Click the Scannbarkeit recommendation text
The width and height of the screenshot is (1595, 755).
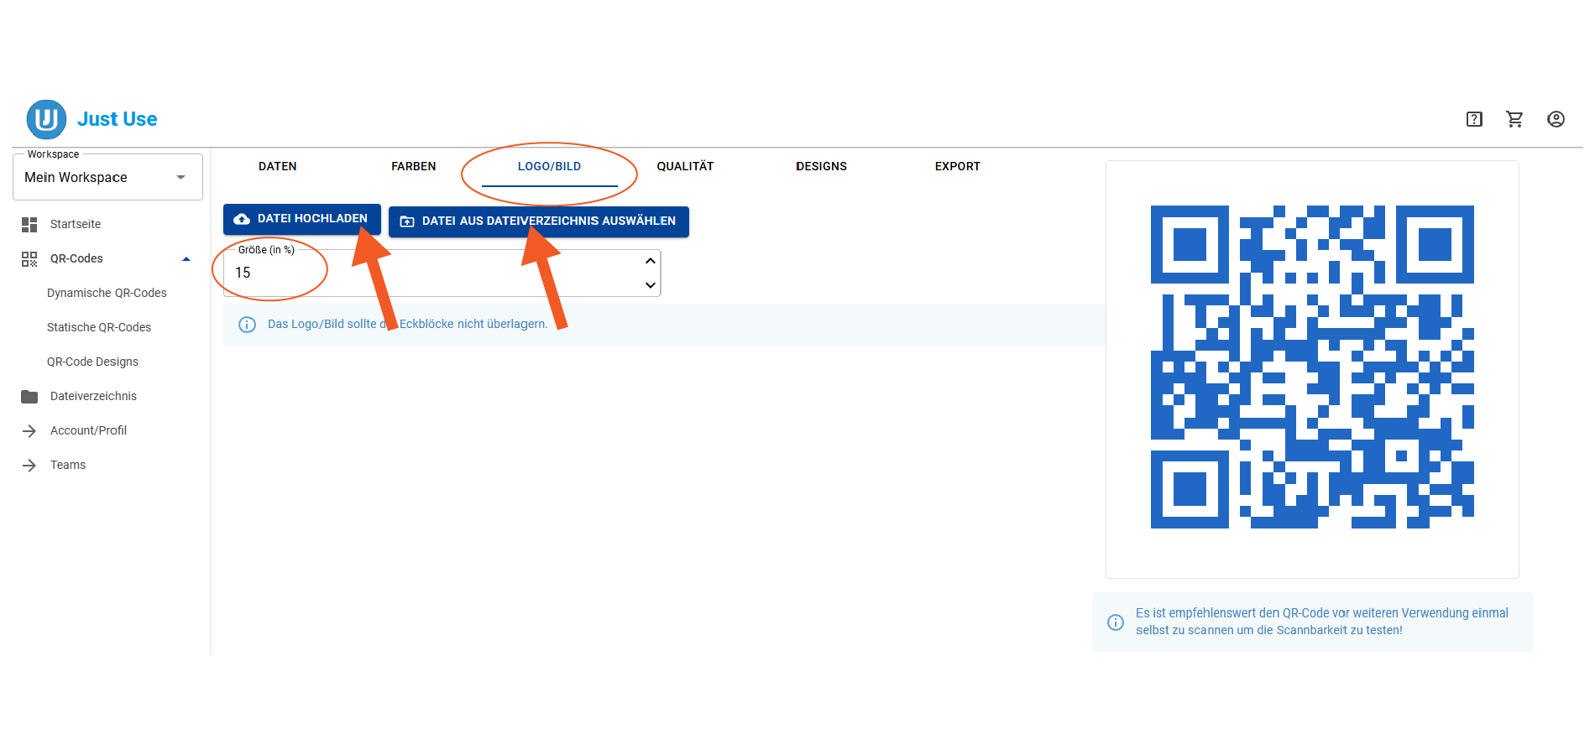tap(1321, 622)
